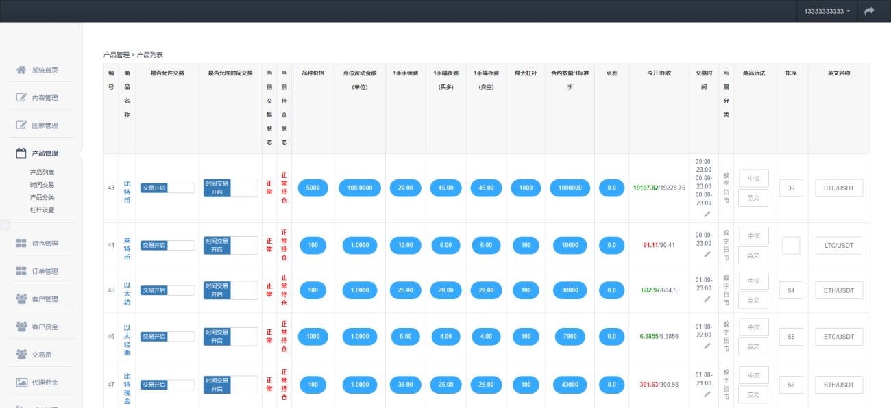The image size is (891, 408).
Task: Toggle 时间交易开启 switch for 比特币
Action: (x=230, y=188)
